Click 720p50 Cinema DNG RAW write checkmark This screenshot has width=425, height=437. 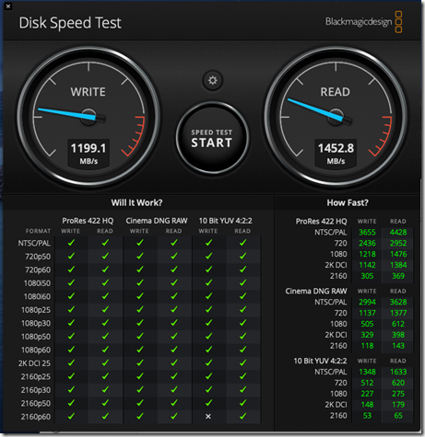(140, 256)
